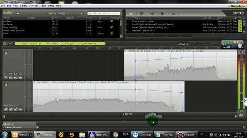Open the File menu
This screenshot has height=138, width=247.
[3, 6]
